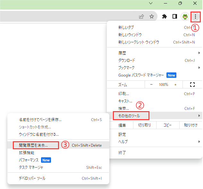Click the ズーム label
Screen dimensions: 203x189
(123, 85)
